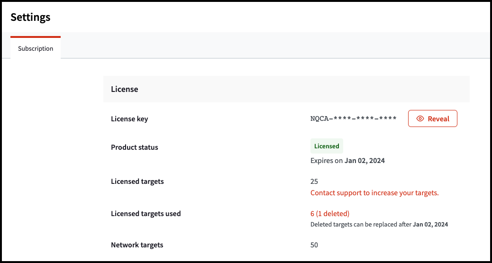This screenshot has width=492, height=263.
Task: Click the Contact support link to increase targets
Action: coord(374,193)
